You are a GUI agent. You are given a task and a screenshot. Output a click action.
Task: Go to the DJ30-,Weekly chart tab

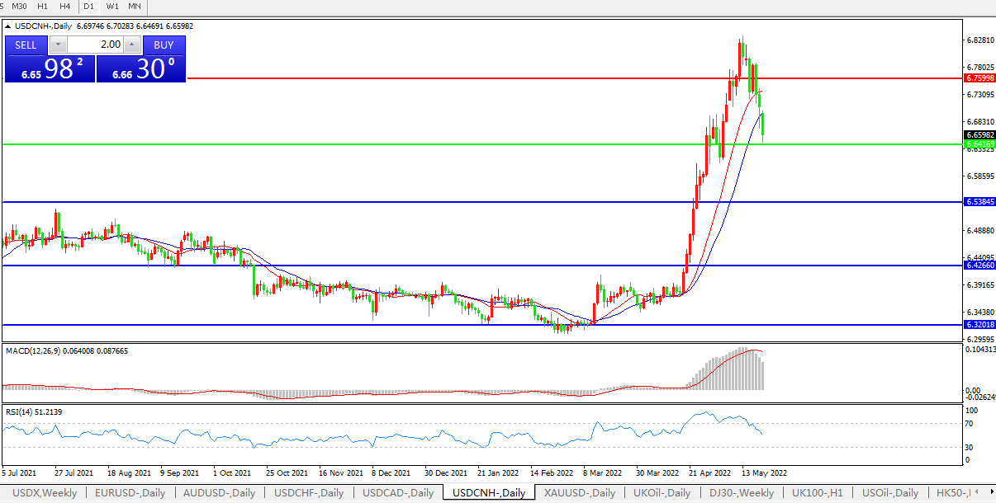(x=742, y=493)
